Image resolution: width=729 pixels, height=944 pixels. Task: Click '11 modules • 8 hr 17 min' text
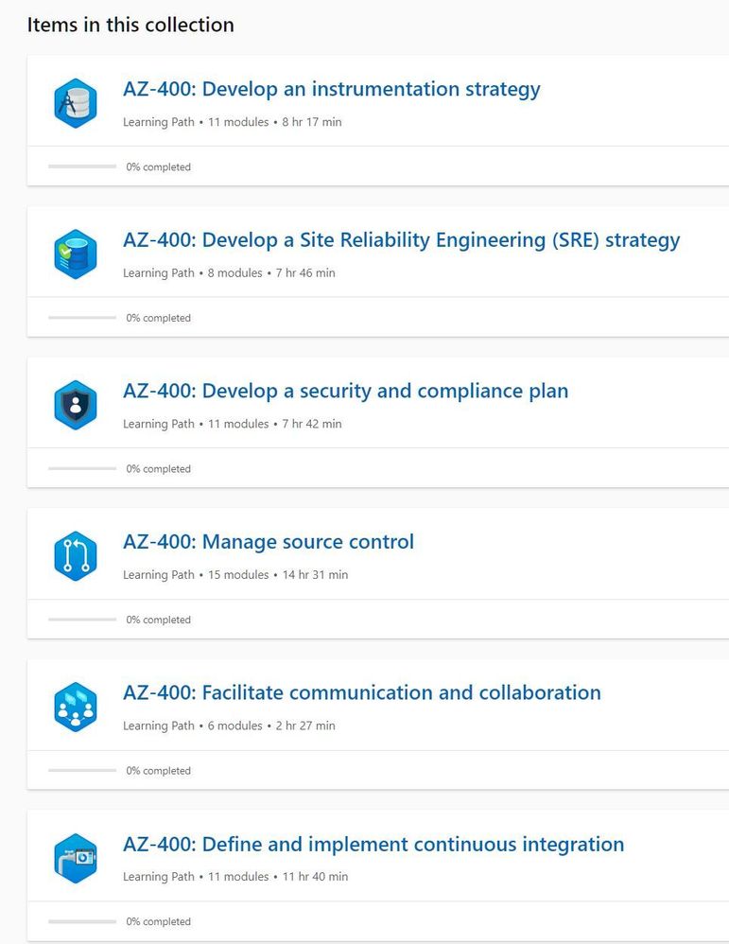coord(274,122)
